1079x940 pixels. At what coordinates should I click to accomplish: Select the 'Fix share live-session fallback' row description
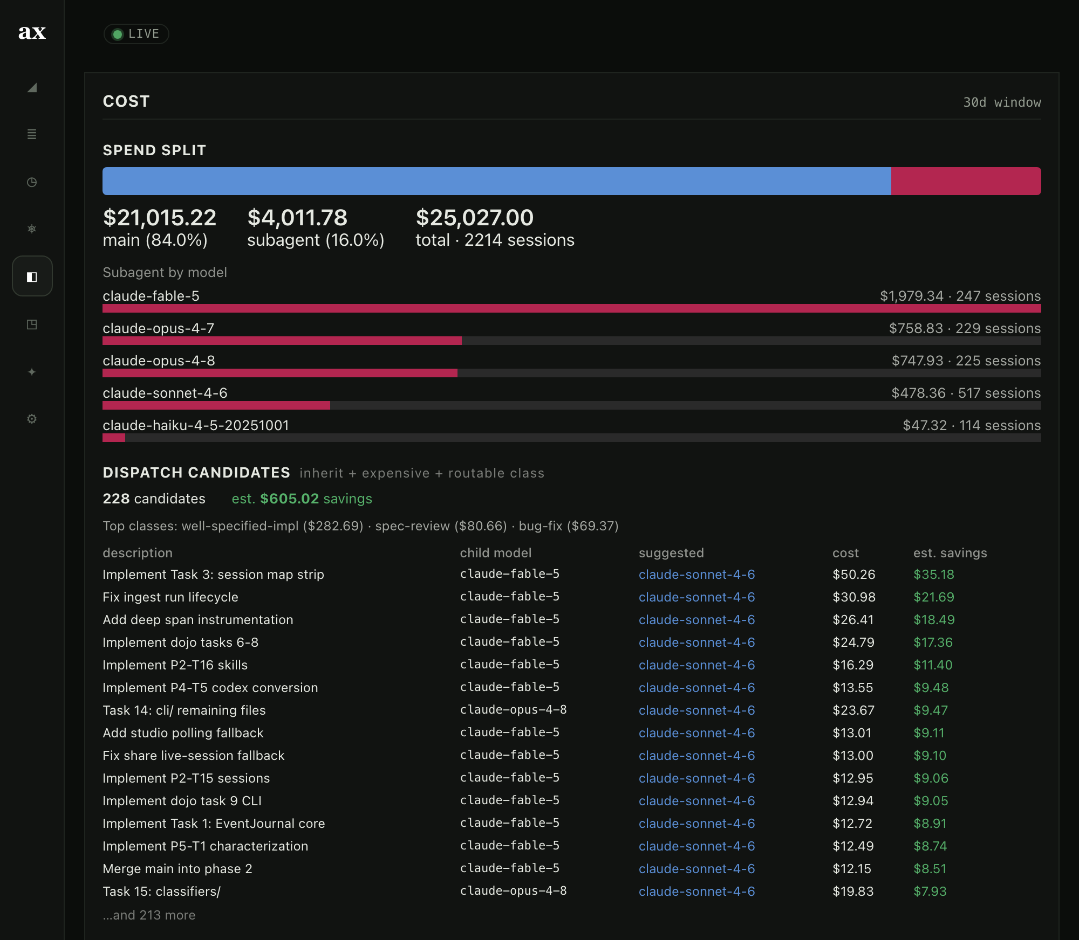tap(194, 756)
